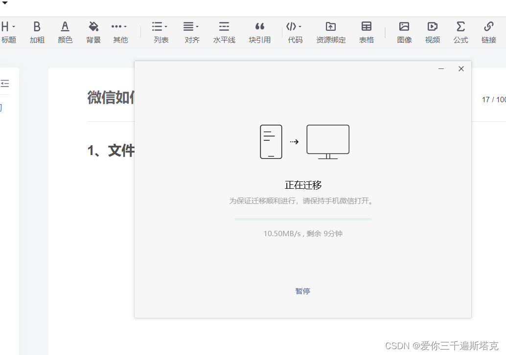Apply bold with the 加粗 icon
Screen dimensions: 506x355
(37, 32)
